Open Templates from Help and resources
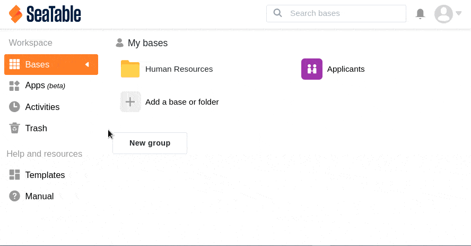Viewport: 471px width, 246px height. [45, 175]
